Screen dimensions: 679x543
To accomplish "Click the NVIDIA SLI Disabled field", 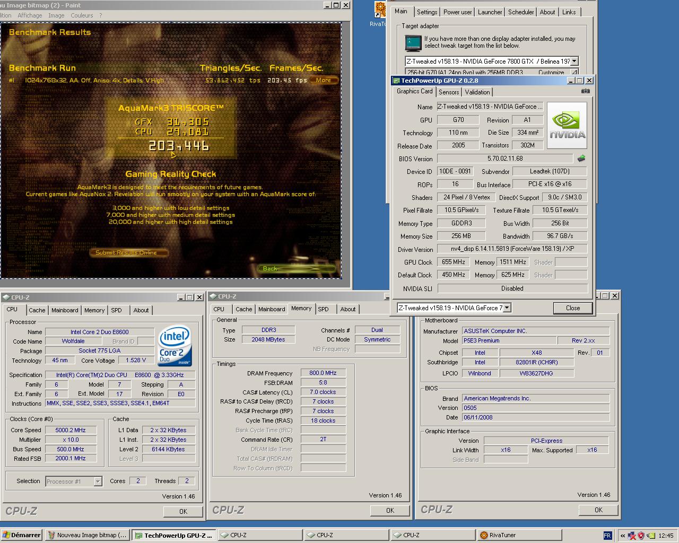I will 512,288.
